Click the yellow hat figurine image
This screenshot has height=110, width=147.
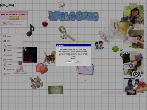tap(124, 28)
